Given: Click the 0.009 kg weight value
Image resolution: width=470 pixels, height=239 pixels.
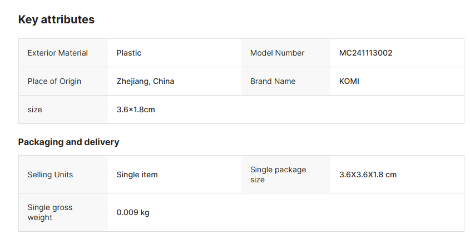Looking at the screenshot, I should [x=133, y=212].
